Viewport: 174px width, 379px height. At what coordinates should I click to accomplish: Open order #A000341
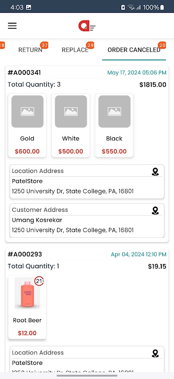coord(25,72)
